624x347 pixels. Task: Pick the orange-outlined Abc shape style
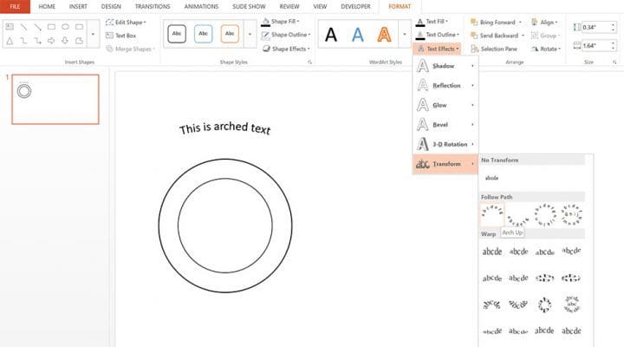point(230,35)
